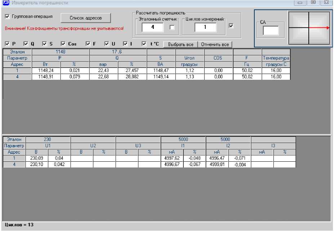
Task: Click the CA input field
Action: click(271, 31)
